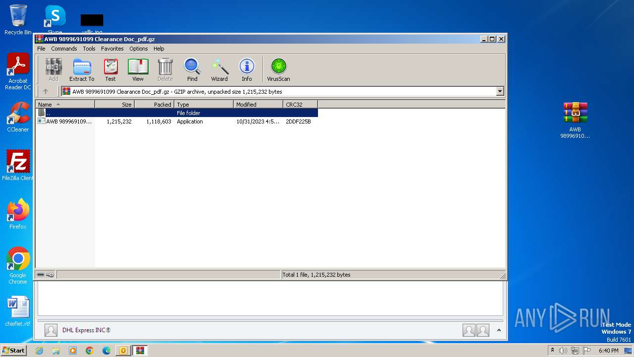Screen dimensions: 634x357
Task: Collapse the people pane chevron
Action: tap(499, 330)
